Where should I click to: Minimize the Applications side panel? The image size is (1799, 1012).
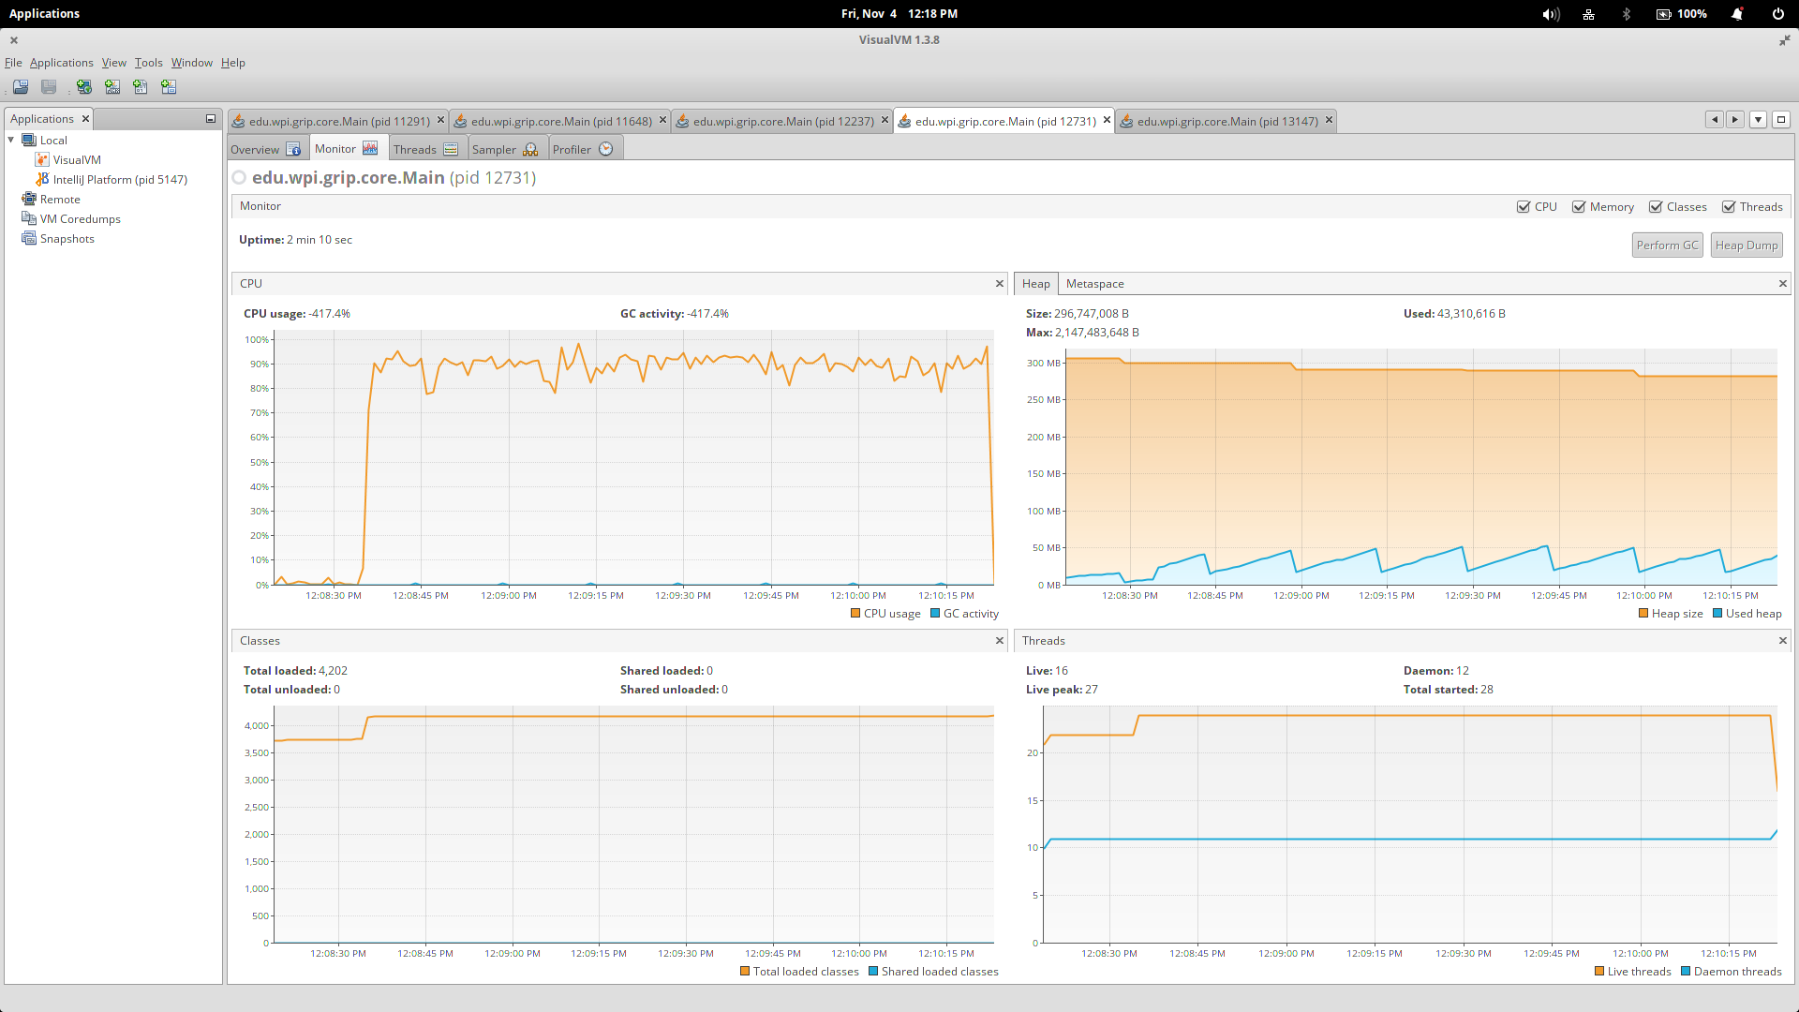[x=211, y=119]
